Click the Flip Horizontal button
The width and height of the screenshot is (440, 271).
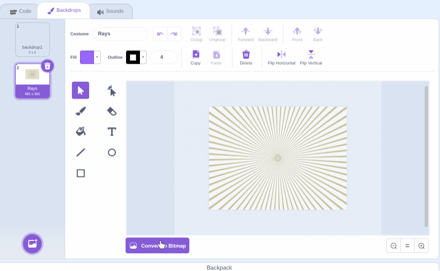281,57
